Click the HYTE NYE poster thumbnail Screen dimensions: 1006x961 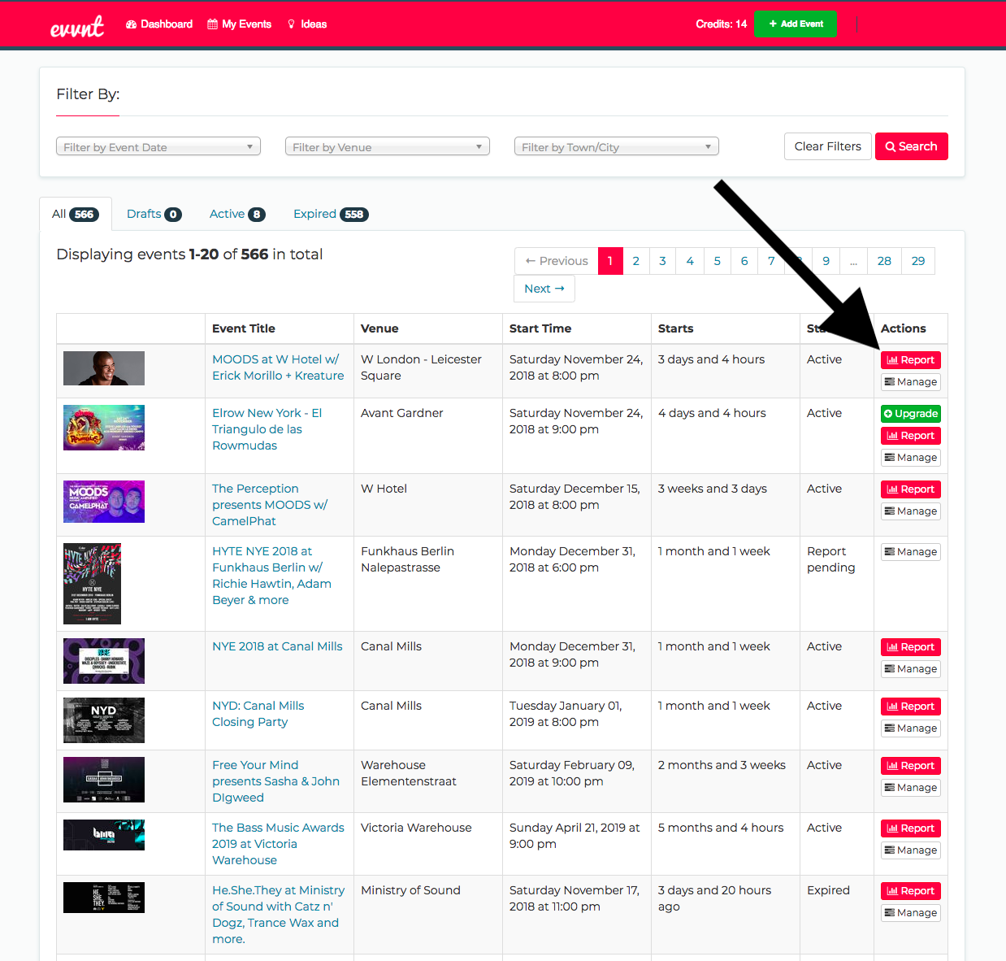tap(92, 584)
